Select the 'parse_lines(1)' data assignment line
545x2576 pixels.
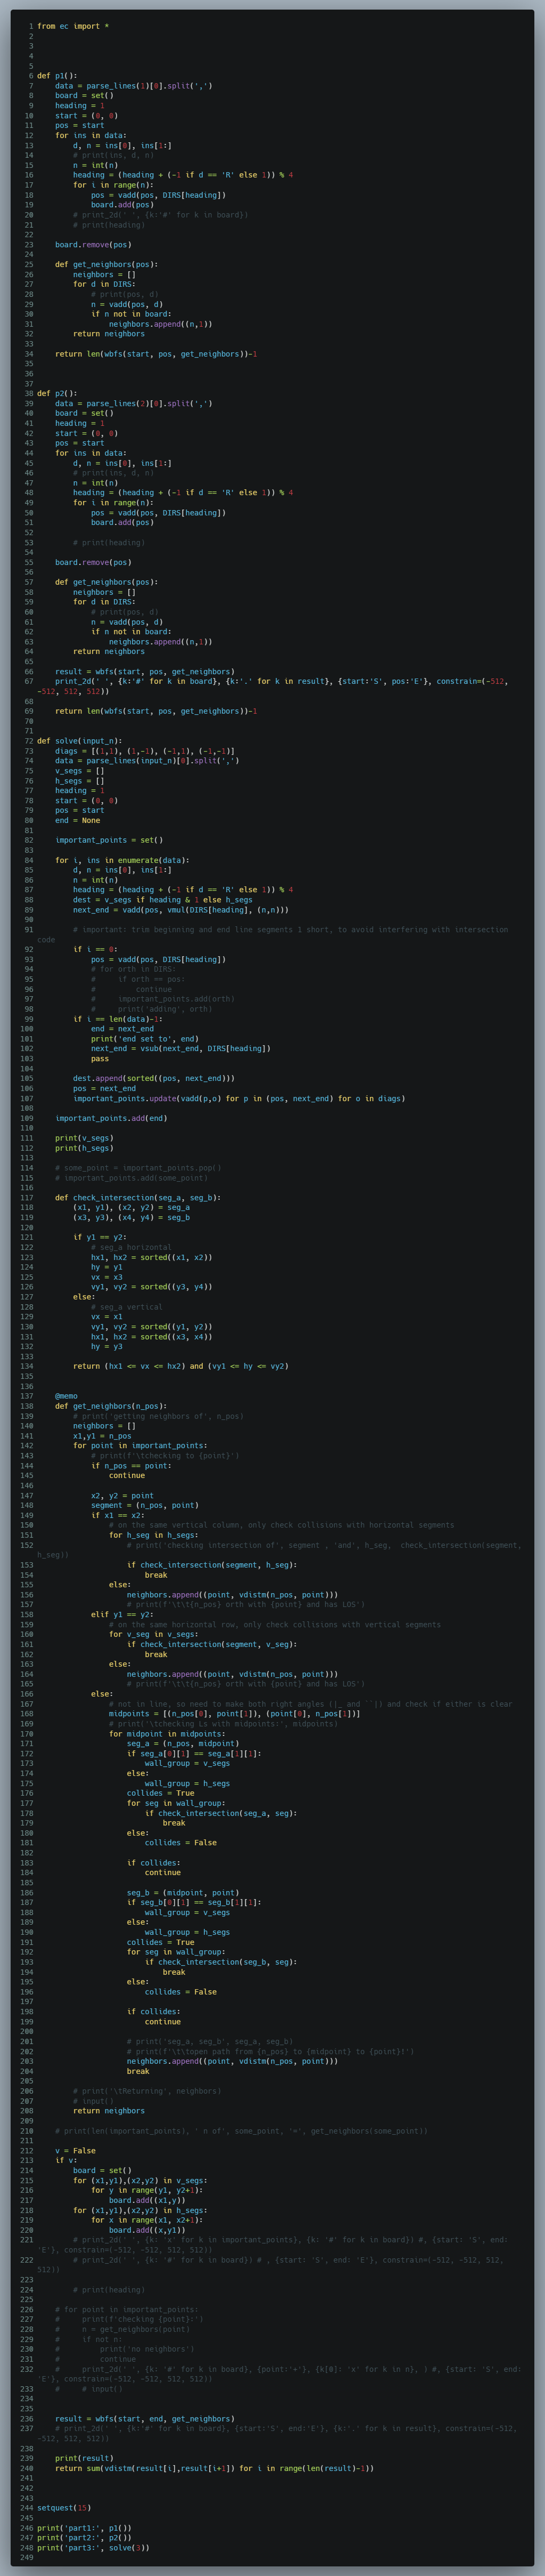pos(133,86)
